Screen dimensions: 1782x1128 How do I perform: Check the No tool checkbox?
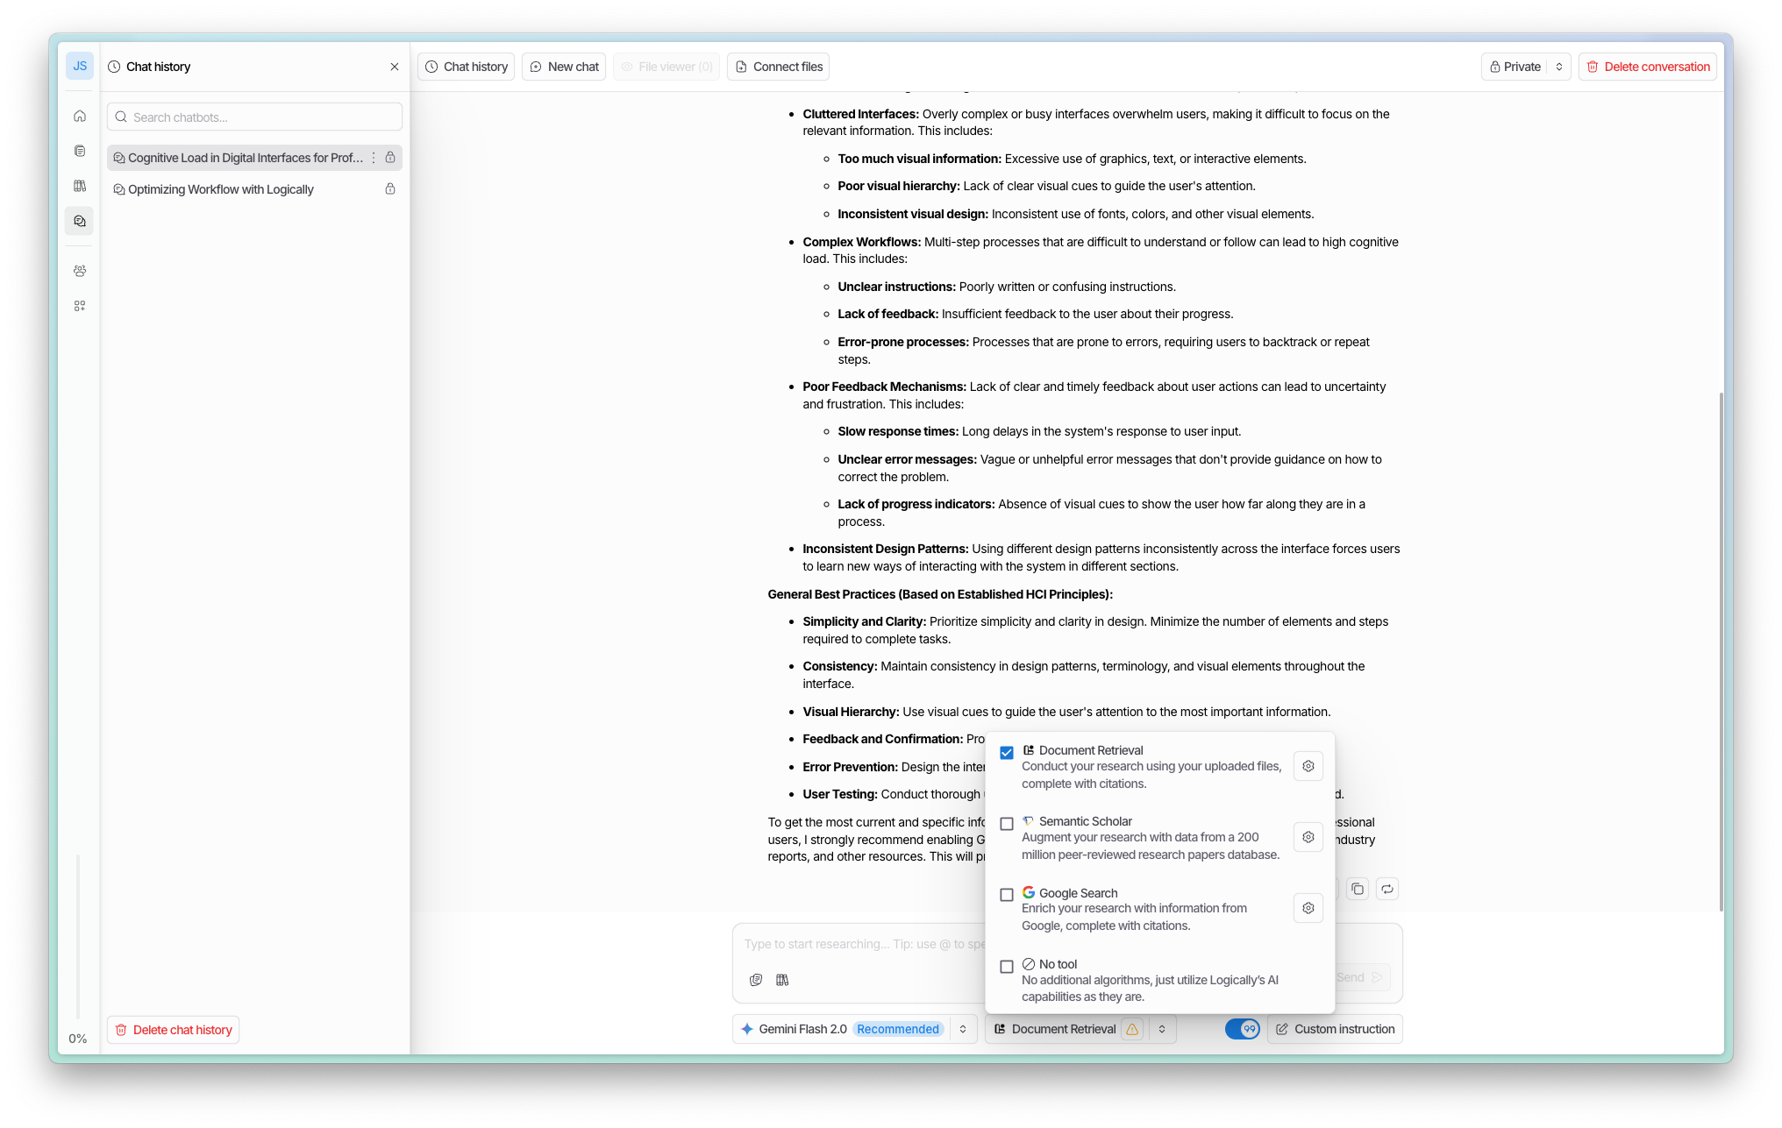click(x=1007, y=967)
